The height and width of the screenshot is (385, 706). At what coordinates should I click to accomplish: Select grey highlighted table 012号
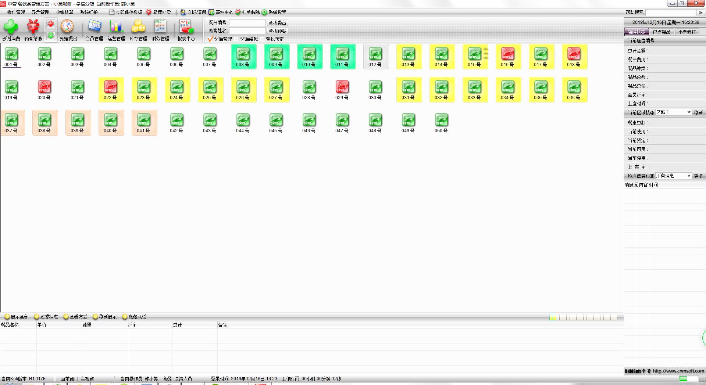376,57
